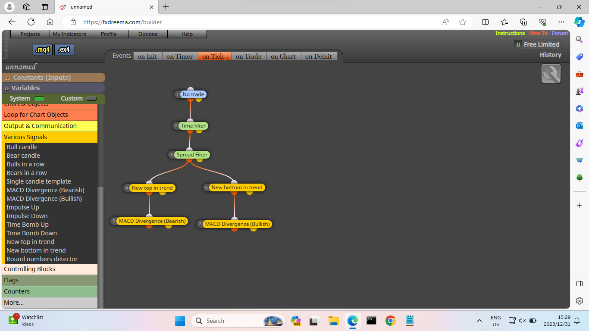
Task: Select the Spread Filter block
Action: [x=192, y=155]
